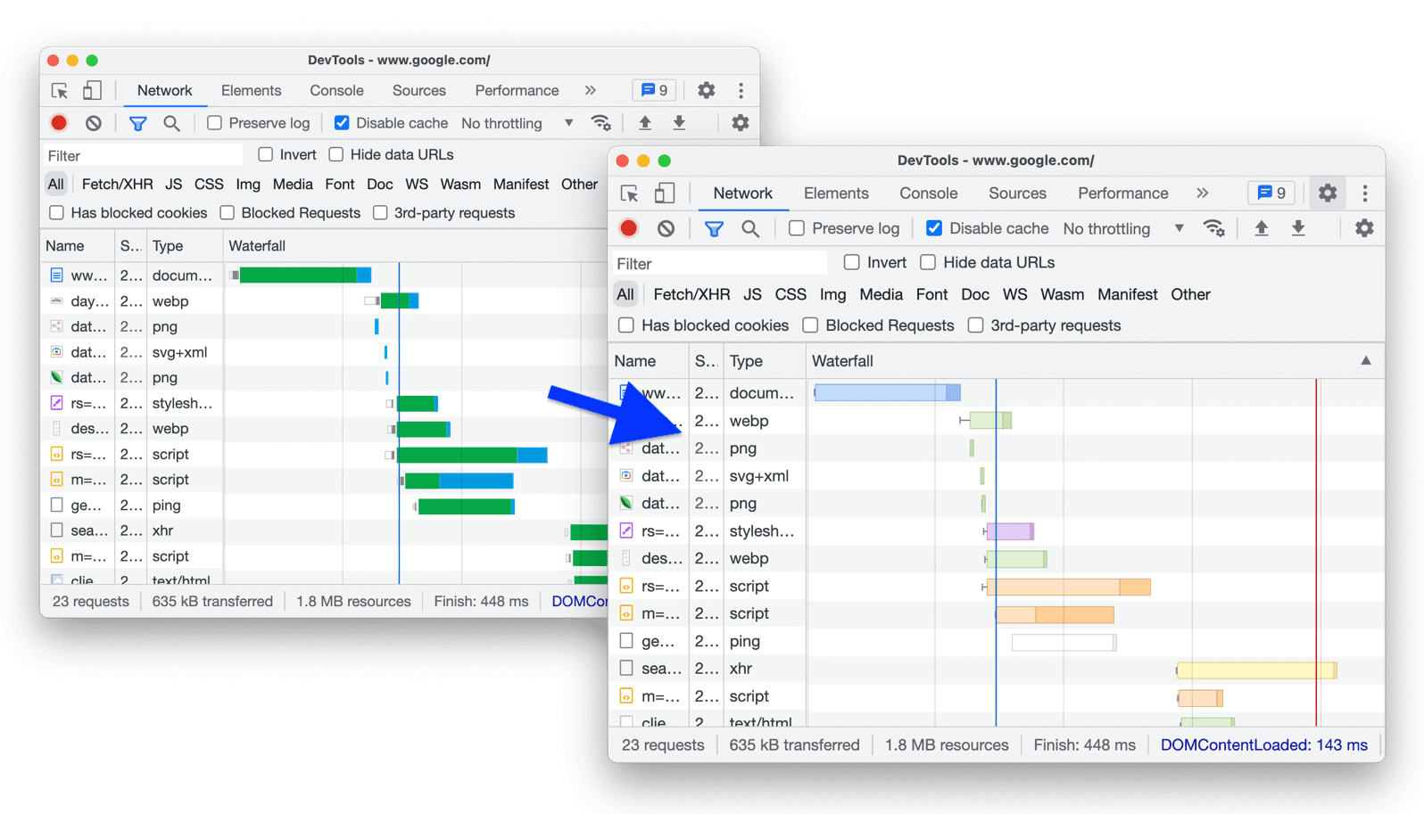Click the 9 issues badge in the front window

click(x=1271, y=193)
